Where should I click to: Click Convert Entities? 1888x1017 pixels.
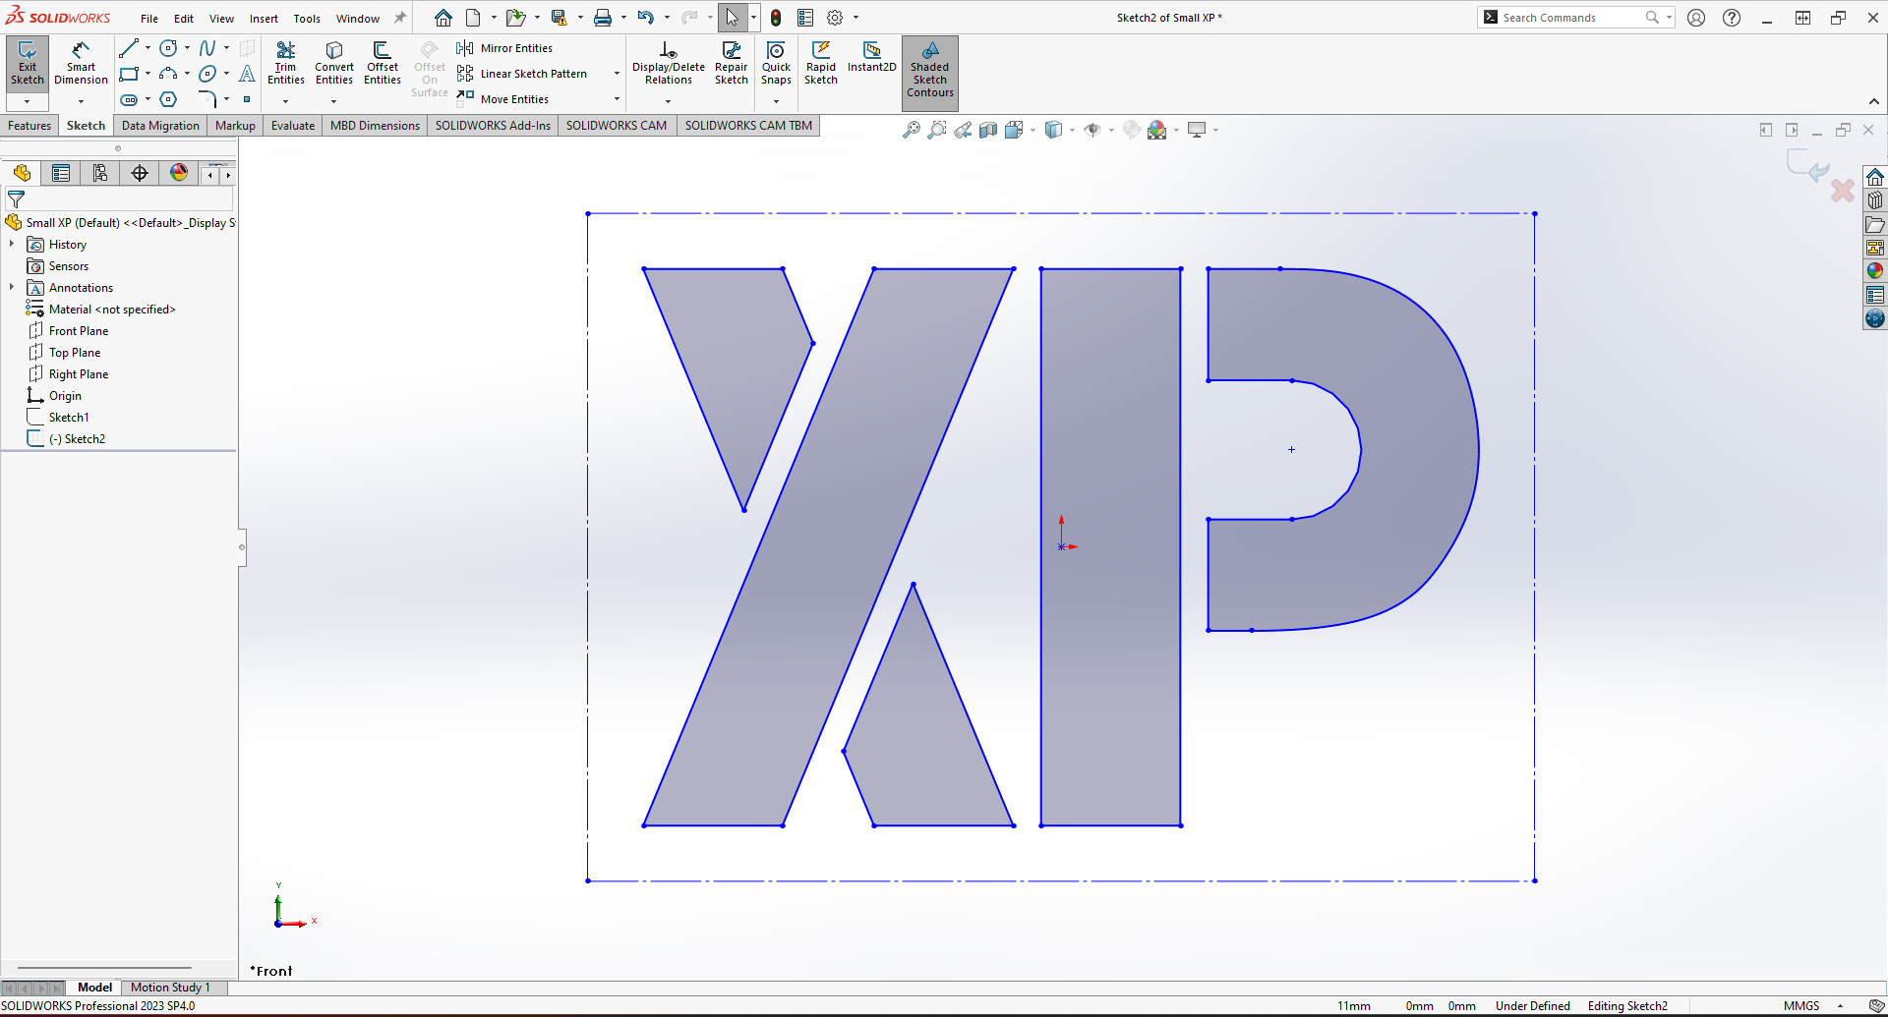pyautogui.click(x=334, y=64)
